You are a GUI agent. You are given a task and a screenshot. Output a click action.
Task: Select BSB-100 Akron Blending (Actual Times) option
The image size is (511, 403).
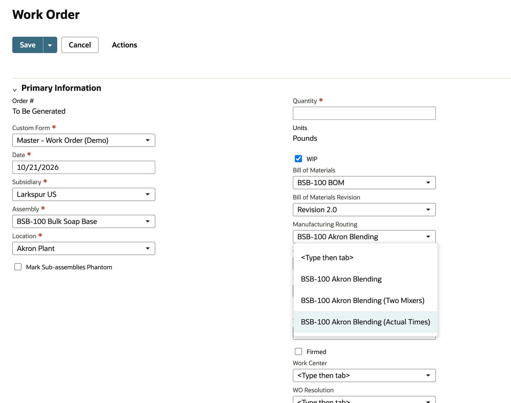[365, 322]
